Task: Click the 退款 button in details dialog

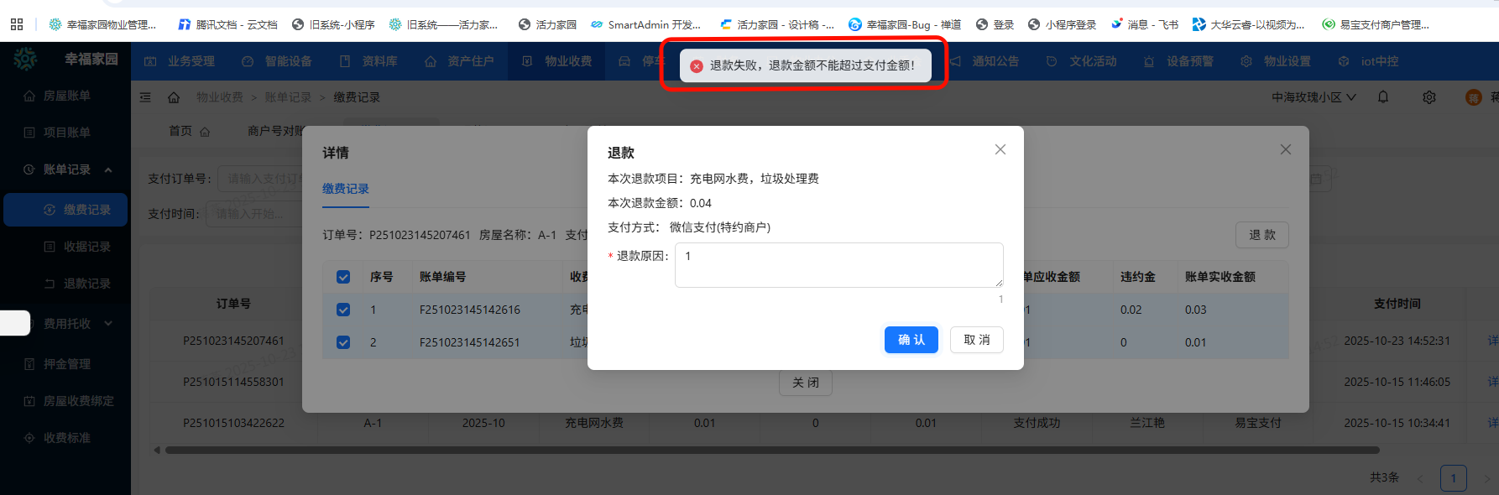Action: click(x=1261, y=235)
